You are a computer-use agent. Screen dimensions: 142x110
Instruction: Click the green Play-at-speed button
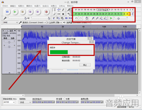click(111, 18)
